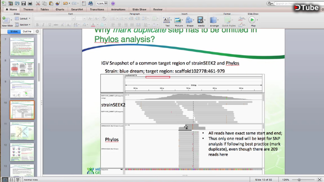Open the zoom percentage dropdown in toolbar
The image size is (324, 182).
click(x=102, y=4)
